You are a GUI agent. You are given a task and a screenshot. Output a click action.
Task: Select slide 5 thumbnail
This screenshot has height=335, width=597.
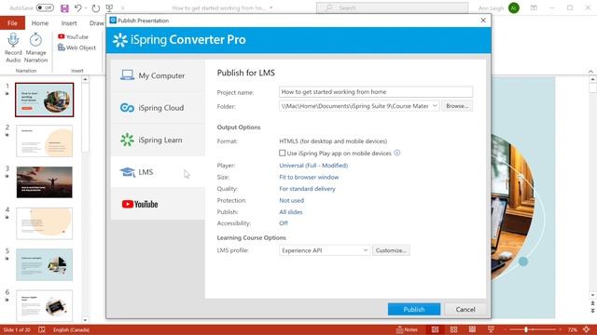pos(45,264)
